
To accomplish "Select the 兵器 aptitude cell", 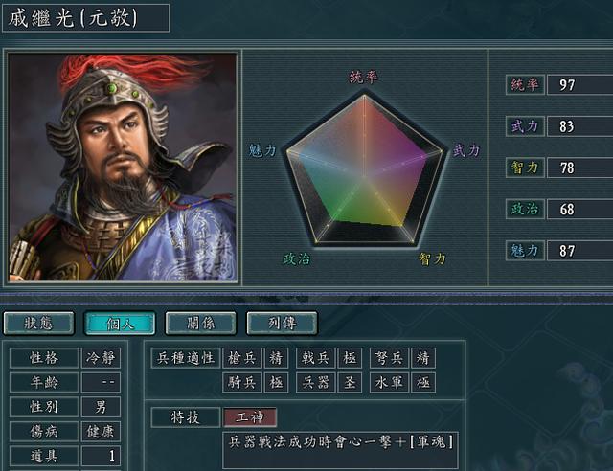I will pos(315,382).
